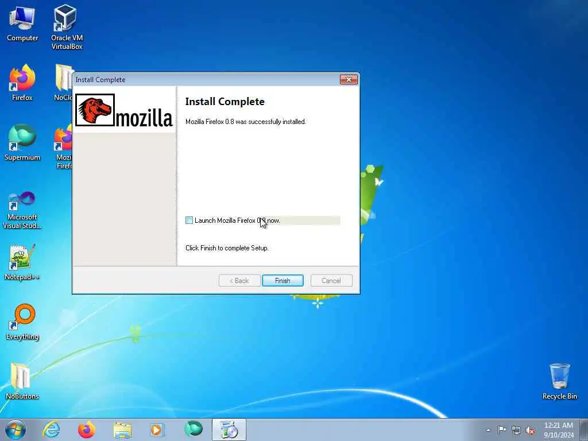Select the NoButtons folder on desktop
The width and height of the screenshot is (588, 441).
22,381
